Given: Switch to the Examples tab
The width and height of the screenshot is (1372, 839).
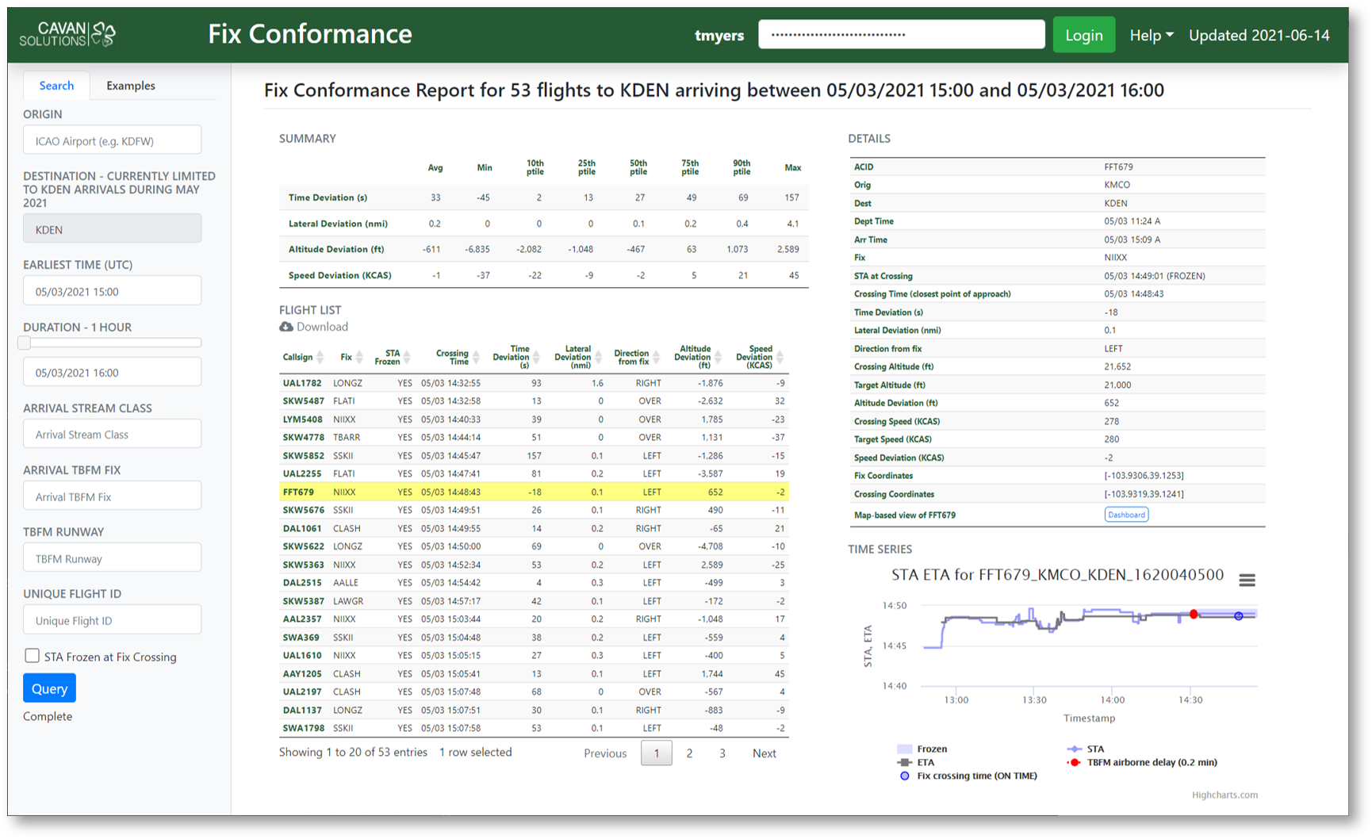Looking at the screenshot, I should [x=131, y=86].
